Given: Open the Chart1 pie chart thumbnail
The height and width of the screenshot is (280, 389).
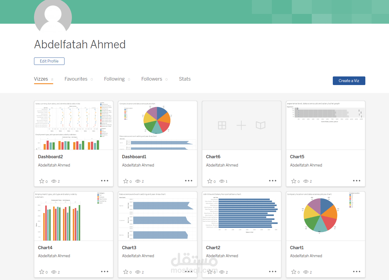Looking at the screenshot, I should pyautogui.click(x=326, y=216).
